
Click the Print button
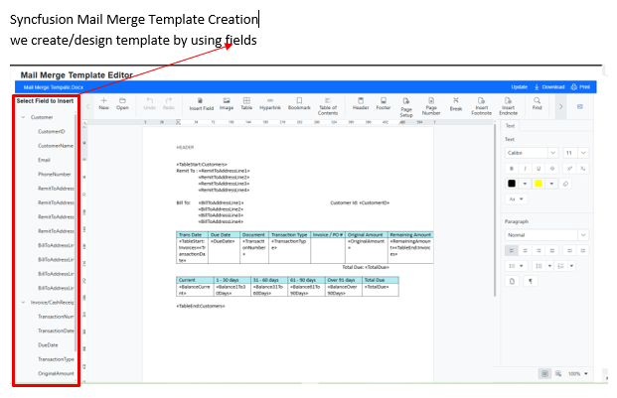coord(580,86)
